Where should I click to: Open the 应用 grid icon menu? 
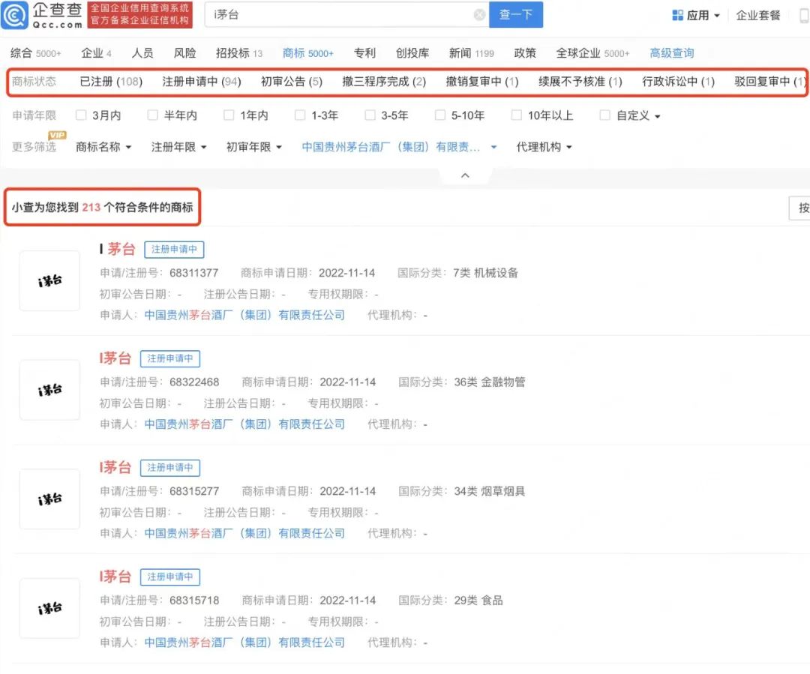pos(677,15)
